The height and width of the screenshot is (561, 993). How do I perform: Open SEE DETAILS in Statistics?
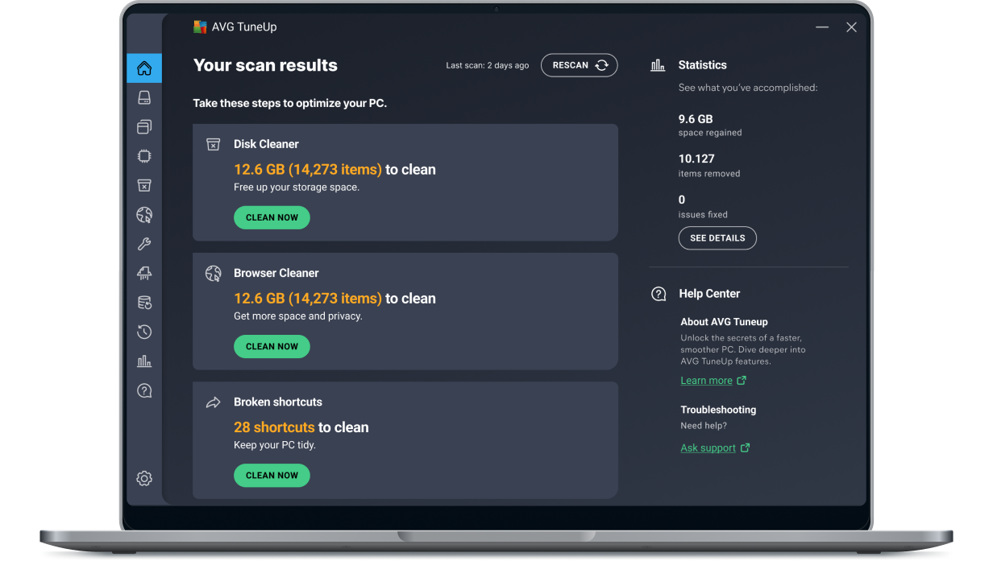point(717,238)
